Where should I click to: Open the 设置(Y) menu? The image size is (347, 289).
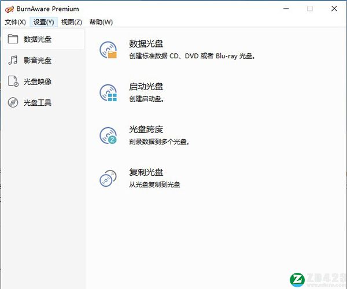click(x=43, y=22)
